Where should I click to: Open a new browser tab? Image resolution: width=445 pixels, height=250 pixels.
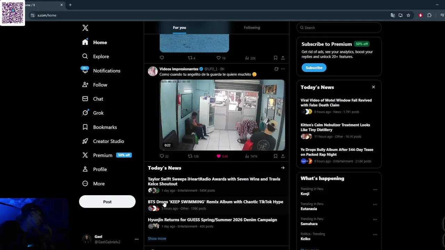[70, 5]
